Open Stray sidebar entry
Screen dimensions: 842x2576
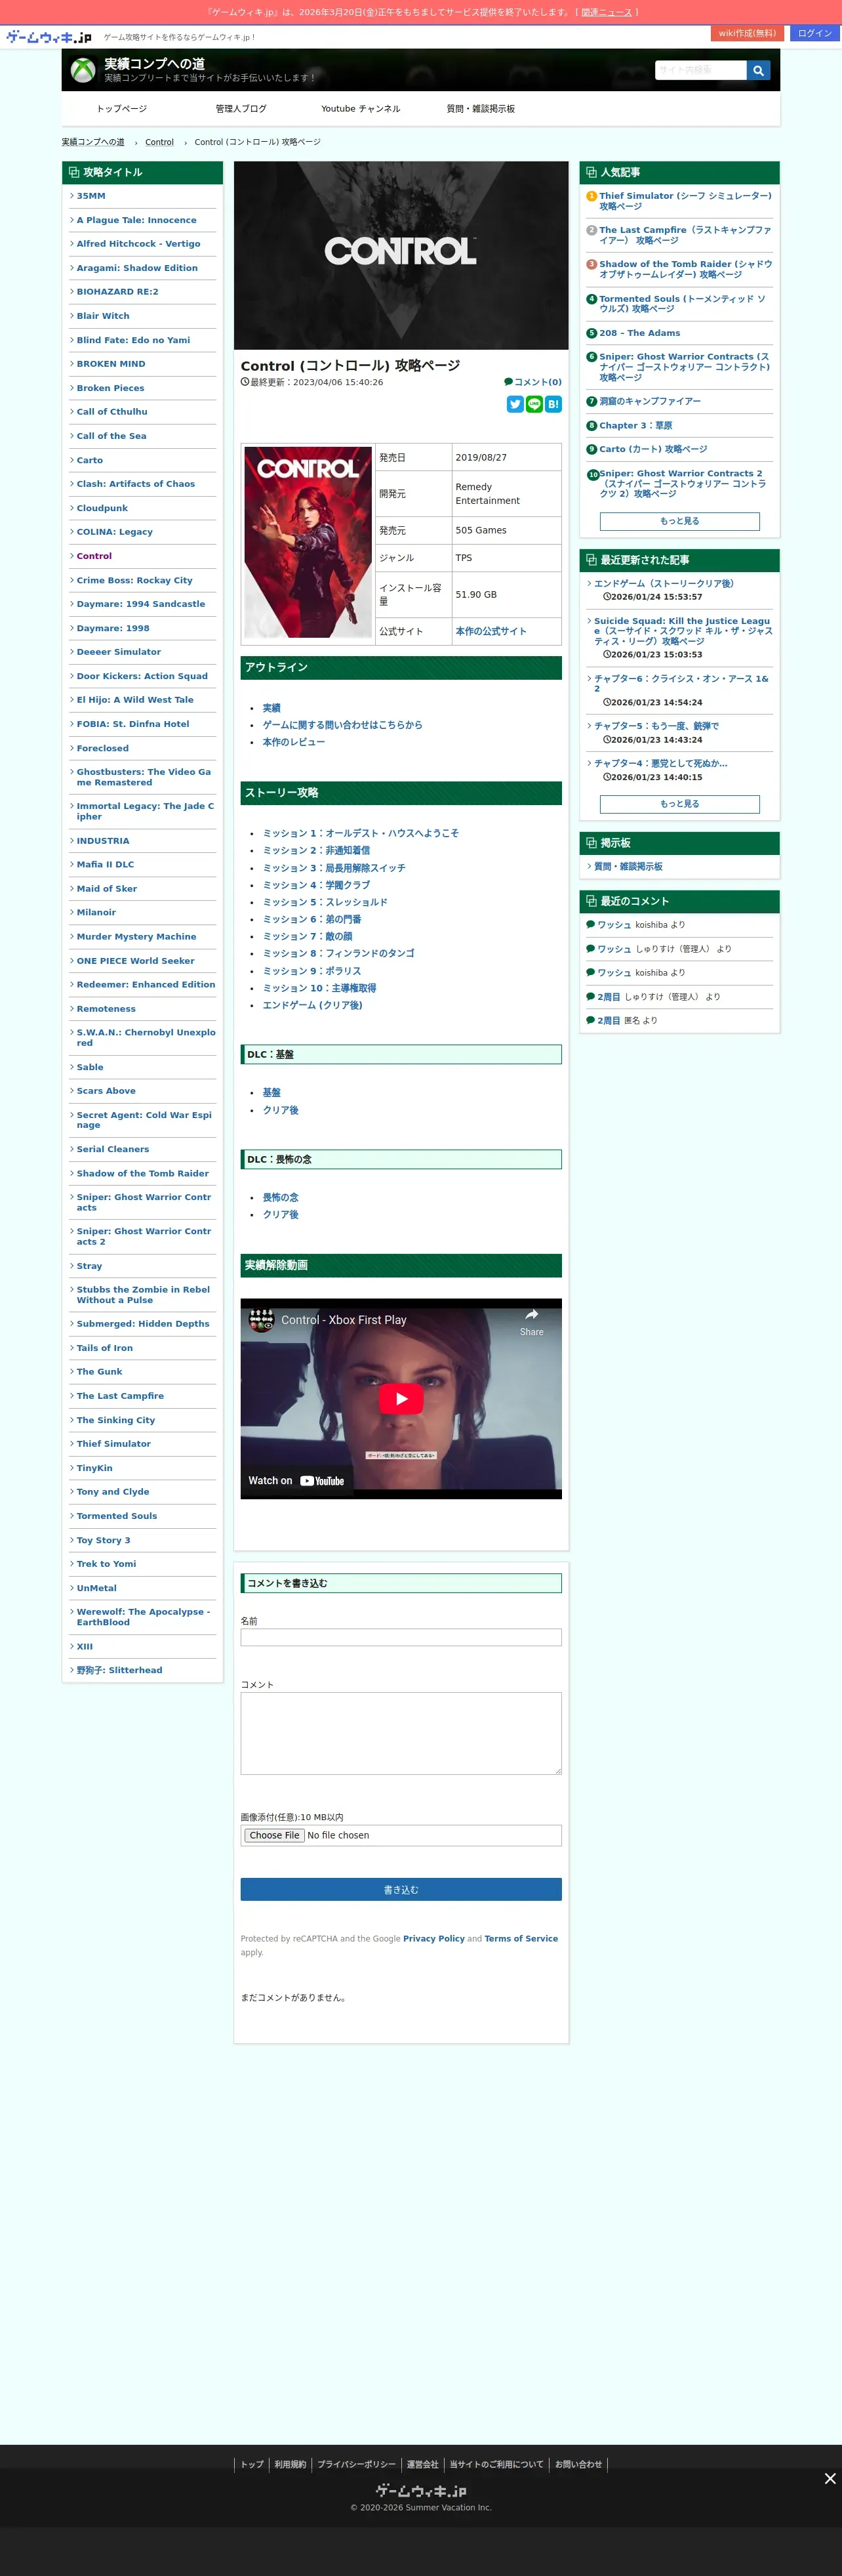click(x=89, y=1266)
